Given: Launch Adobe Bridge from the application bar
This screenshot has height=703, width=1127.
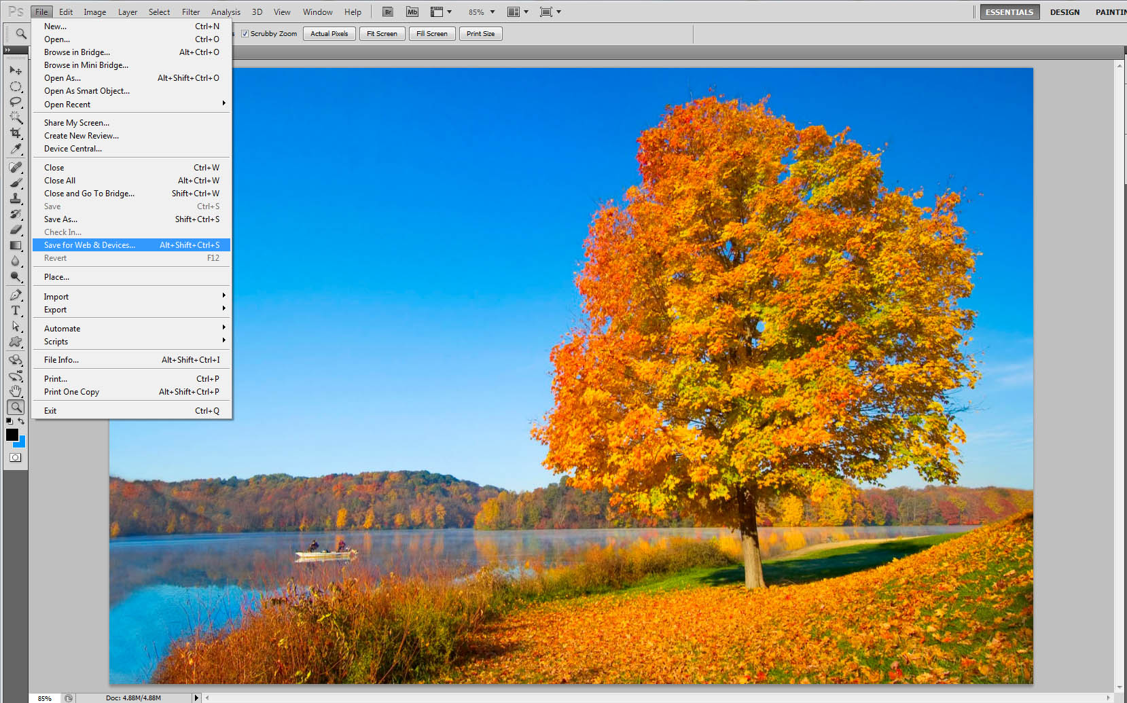Looking at the screenshot, I should point(387,12).
